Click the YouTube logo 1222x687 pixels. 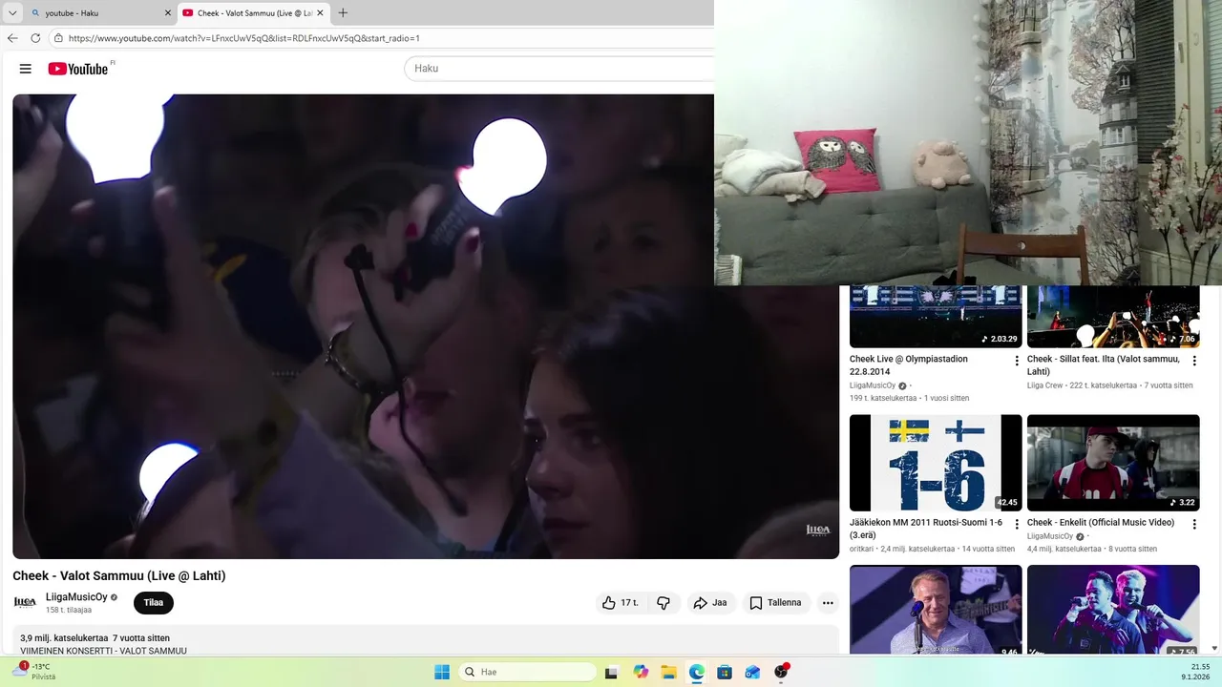coord(78,69)
